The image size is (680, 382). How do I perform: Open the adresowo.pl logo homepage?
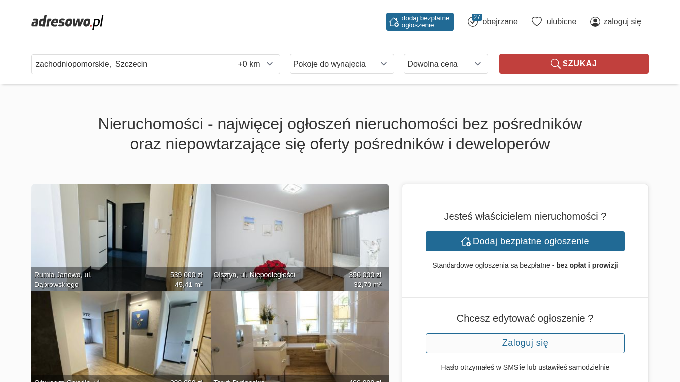(x=67, y=22)
